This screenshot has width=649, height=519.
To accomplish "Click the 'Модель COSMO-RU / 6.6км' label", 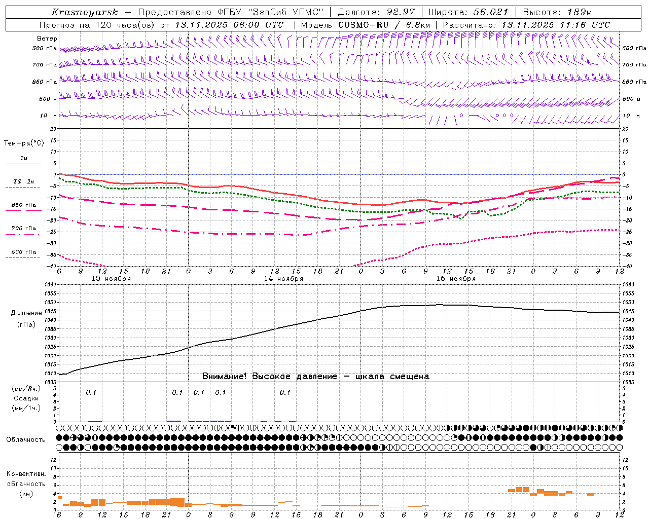I will [366, 25].
